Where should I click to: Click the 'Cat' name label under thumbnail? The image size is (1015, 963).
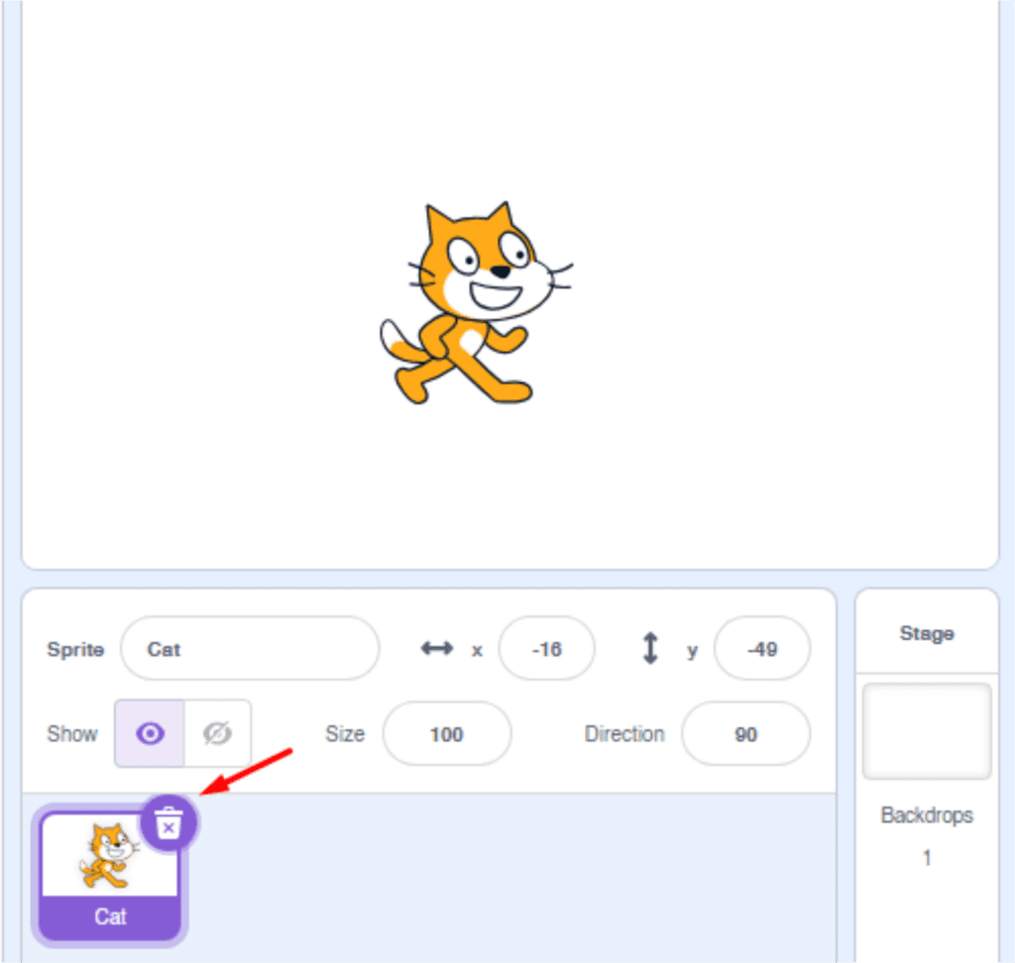110,916
